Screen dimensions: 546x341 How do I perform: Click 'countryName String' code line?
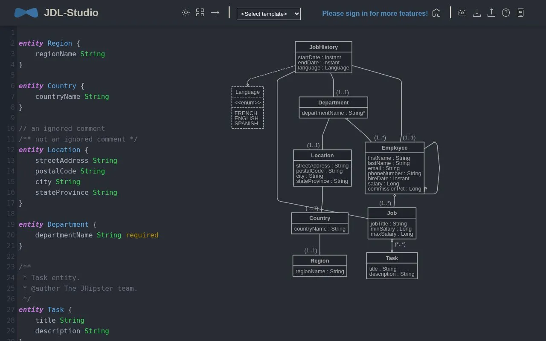(x=72, y=96)
